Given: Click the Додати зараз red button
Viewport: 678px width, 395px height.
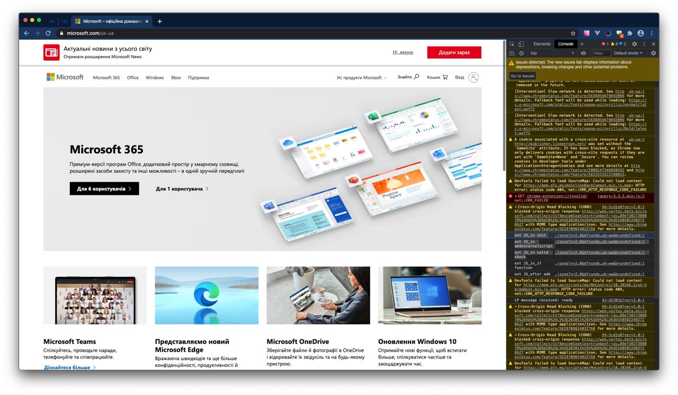Looking at the screenshot, I should pos(454,52).
